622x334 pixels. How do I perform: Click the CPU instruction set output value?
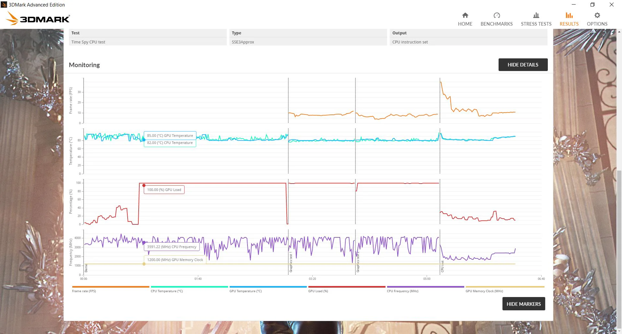pos(410,42)
